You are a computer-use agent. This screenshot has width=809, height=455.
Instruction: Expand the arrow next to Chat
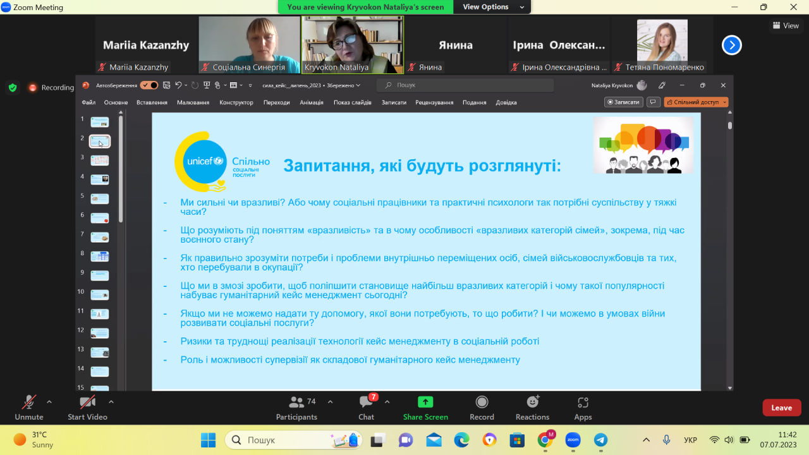click(x=387, y=402)
